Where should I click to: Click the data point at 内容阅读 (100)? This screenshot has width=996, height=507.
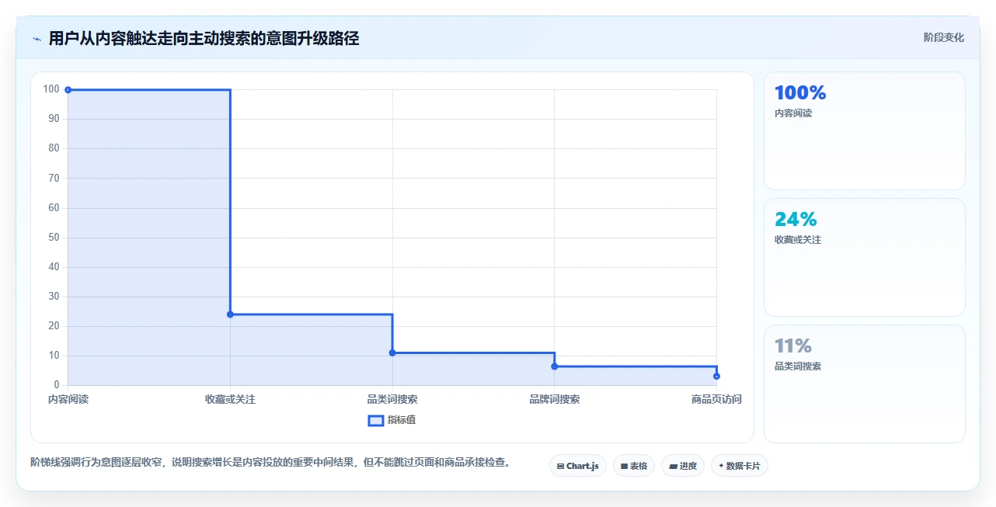point(68,90)
